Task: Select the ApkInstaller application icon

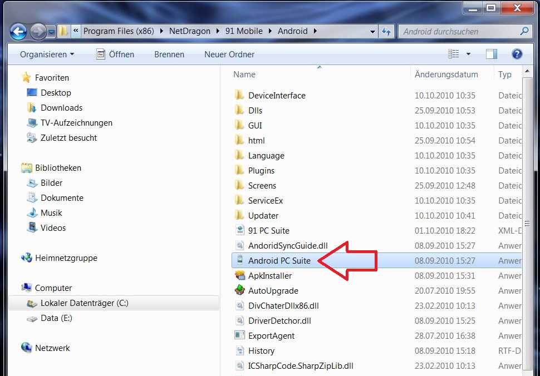Action: click(240, 275)
